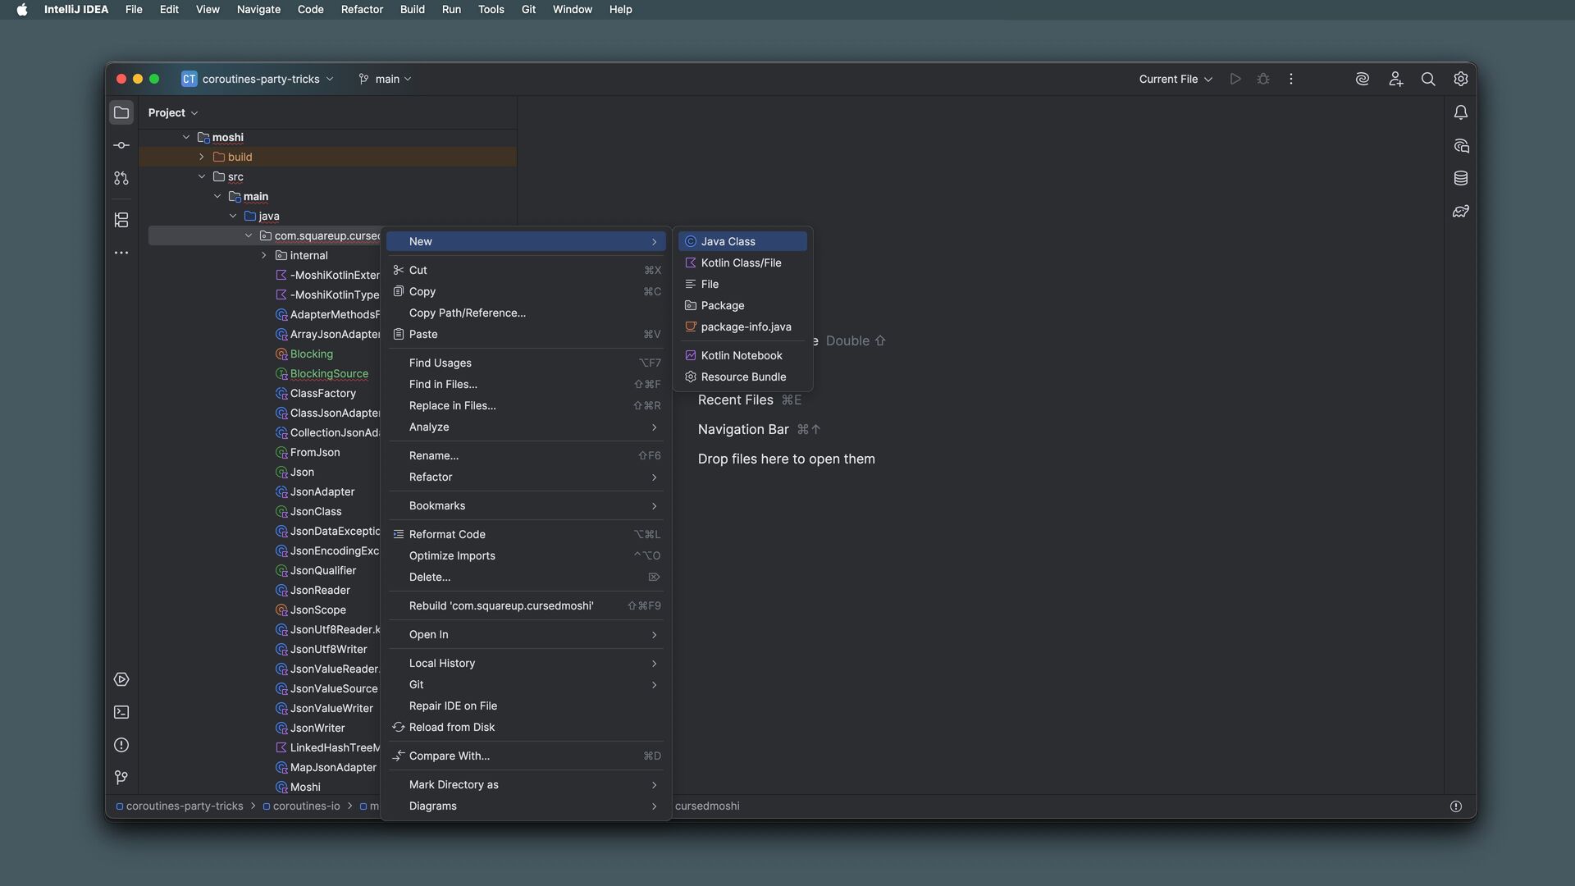Open the Database tool window icon
Viewport: 1575px width, 886px height.
pyautogui.click(x=1461, y=178)
